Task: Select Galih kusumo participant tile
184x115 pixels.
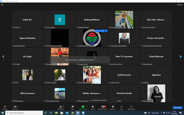Action: (x=124, y=75)
